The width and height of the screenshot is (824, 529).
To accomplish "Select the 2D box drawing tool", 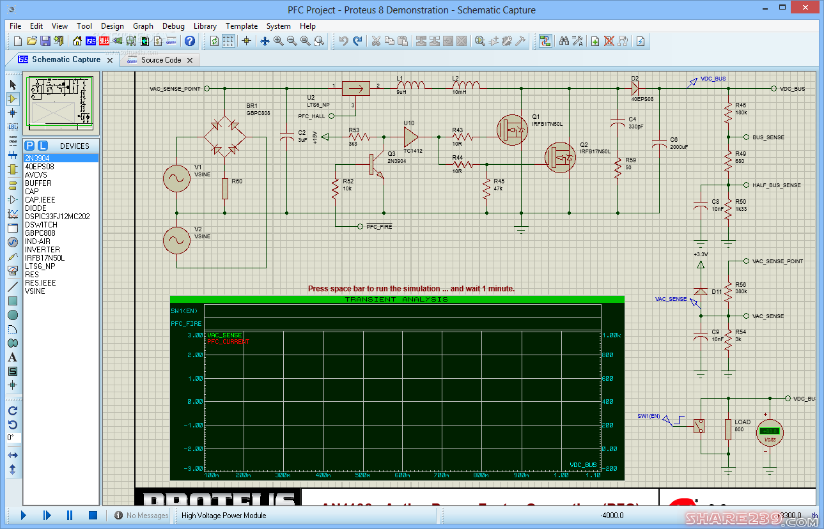I will (13, 301).
